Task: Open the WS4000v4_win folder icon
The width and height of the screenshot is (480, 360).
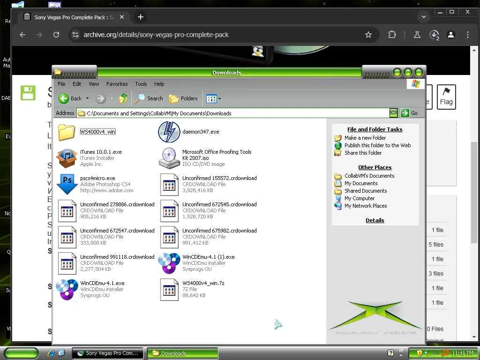Action: click(67, 132)
